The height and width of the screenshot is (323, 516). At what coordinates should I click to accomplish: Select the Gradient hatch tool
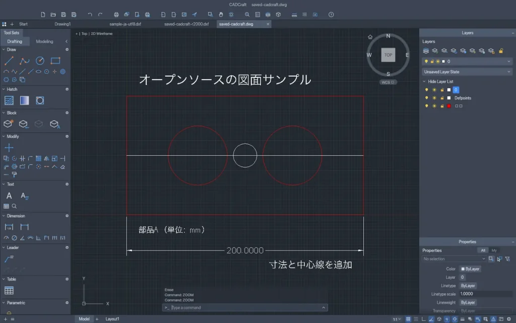pyautogui.click(x=24, y=100)
